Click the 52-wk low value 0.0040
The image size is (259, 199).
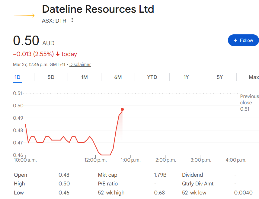click(x=243, y=193)
